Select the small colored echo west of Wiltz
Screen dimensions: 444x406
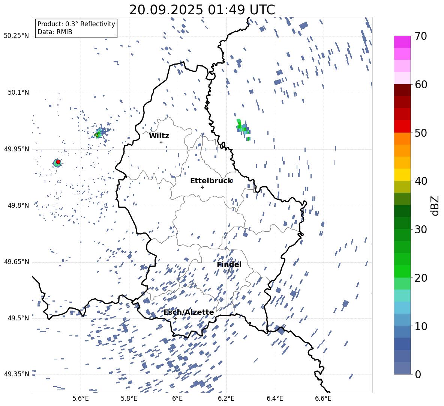click(98, 134)
